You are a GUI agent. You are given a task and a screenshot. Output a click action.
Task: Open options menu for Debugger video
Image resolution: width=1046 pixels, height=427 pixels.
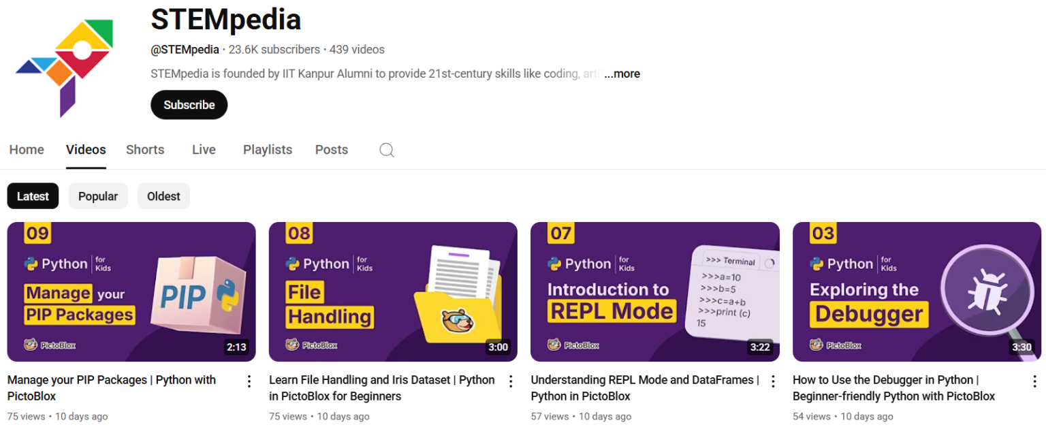(x=1034, y=381)
